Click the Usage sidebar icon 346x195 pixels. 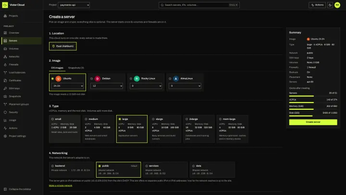(x=5, y=120)
